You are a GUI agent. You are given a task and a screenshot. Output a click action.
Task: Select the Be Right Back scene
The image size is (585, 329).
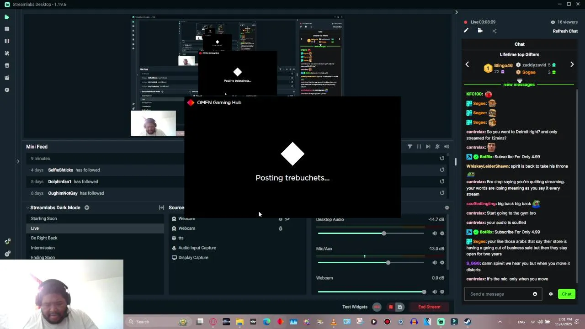coord(95,238)
